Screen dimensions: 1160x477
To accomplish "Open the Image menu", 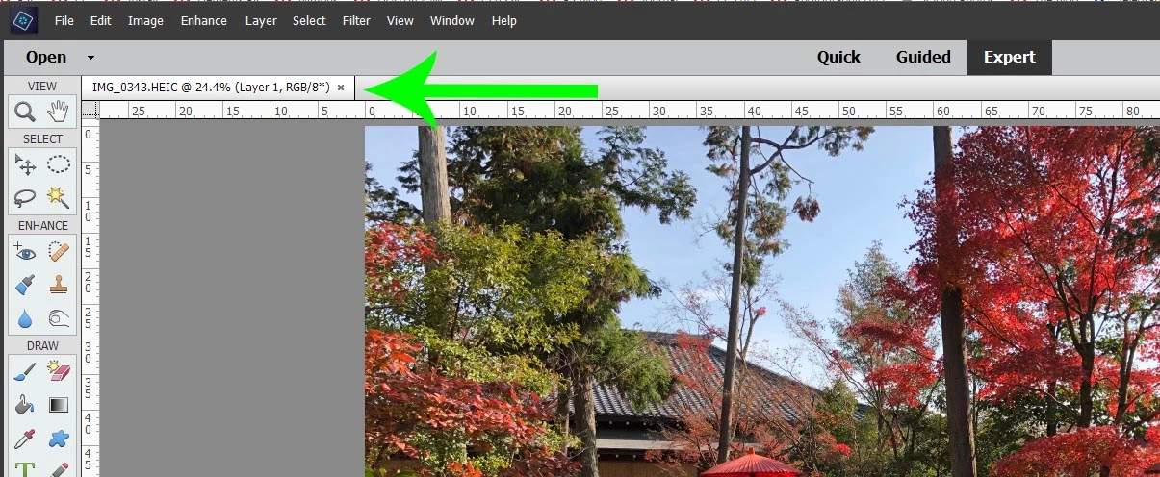I will (145, 20).
